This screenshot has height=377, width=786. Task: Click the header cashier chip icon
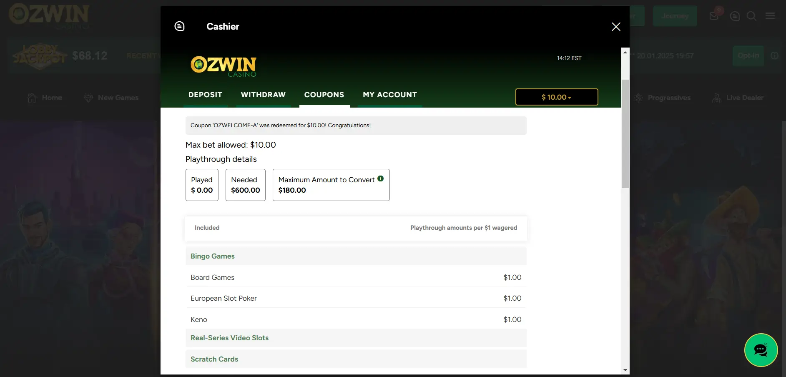[735, 16]
